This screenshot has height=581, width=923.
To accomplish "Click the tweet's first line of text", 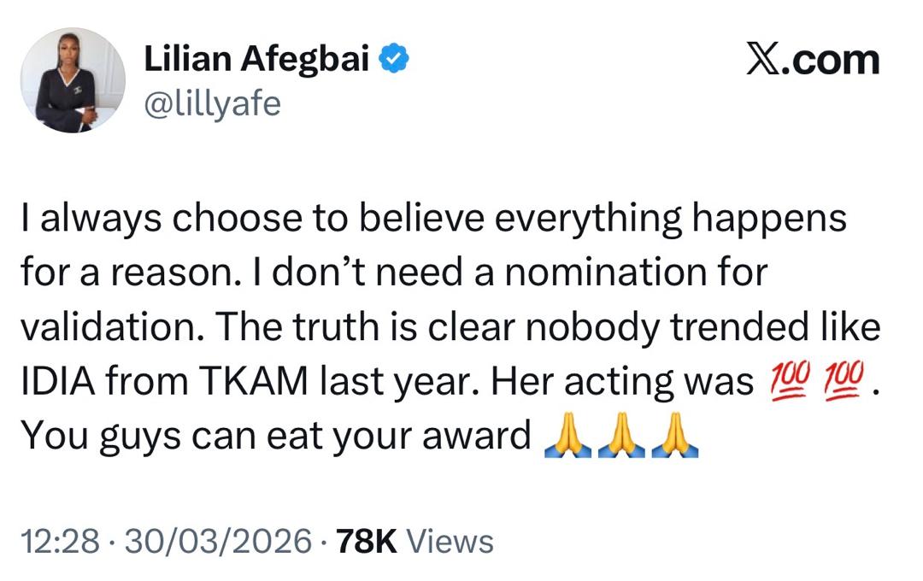I will tap(432, 220).
